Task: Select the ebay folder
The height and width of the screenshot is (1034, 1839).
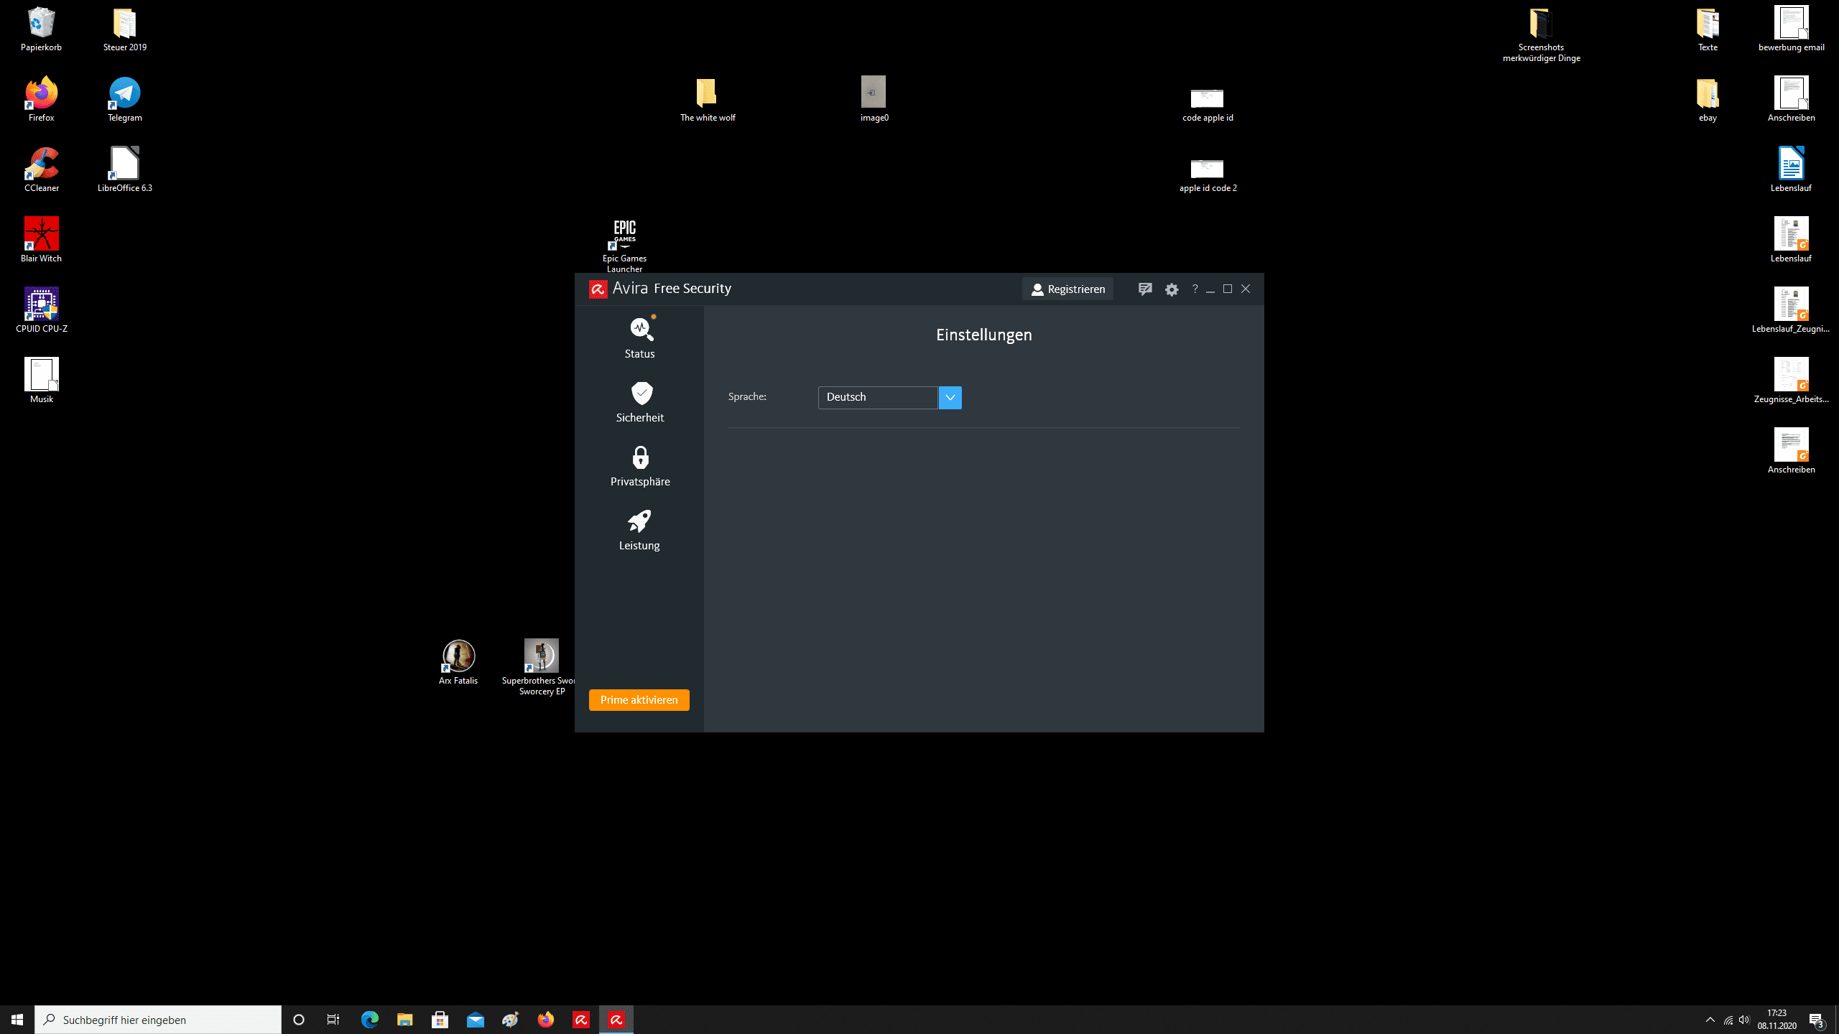Action: (1708, 100)
